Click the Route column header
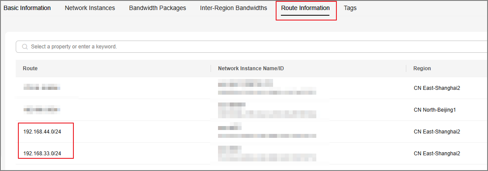This screenshot has width=488, height=171. 30,68
